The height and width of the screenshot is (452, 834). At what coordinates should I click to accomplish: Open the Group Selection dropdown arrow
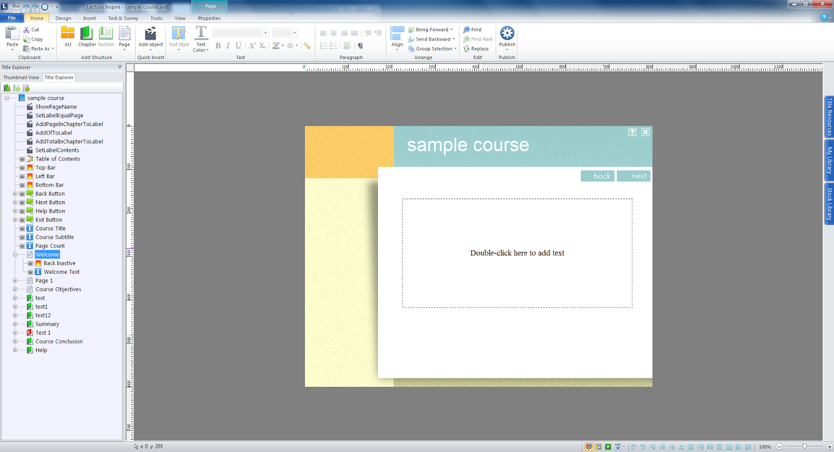456,48
